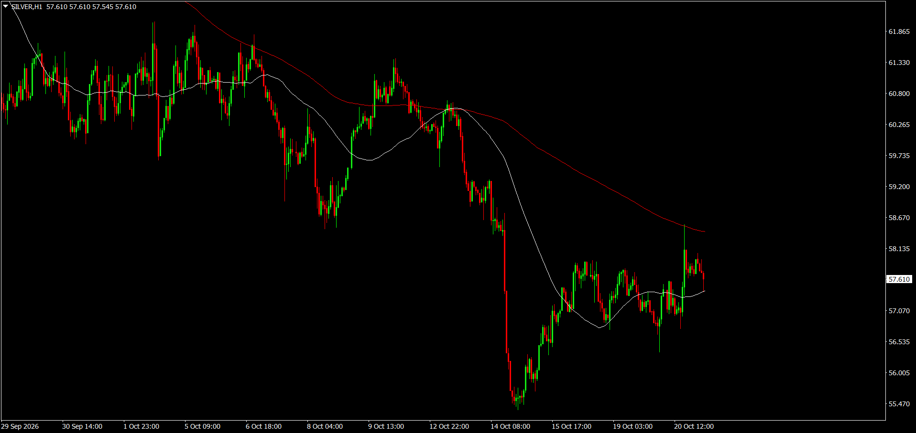Click the 55.470 price scale label
The height and width of the screenshot is (433, 916).
coord(899,404)
